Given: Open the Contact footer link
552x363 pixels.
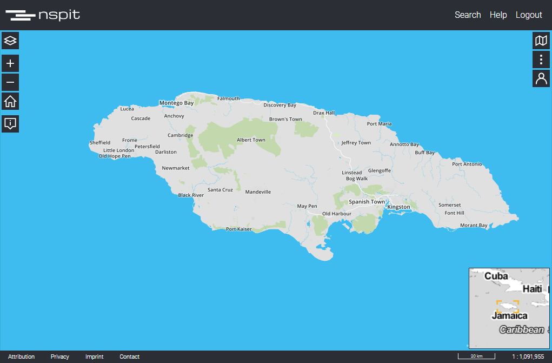Looking at the screenshot, I should 129,357.
